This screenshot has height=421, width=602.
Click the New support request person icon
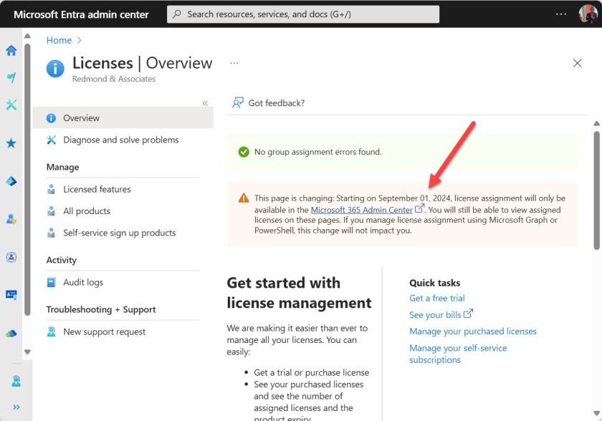click(51, 332)
